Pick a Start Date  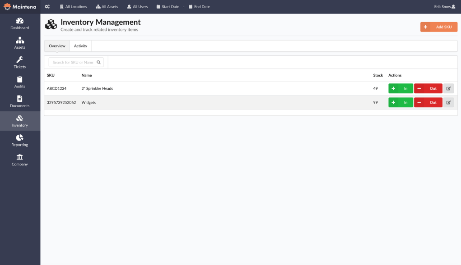(x=168, y=6)
